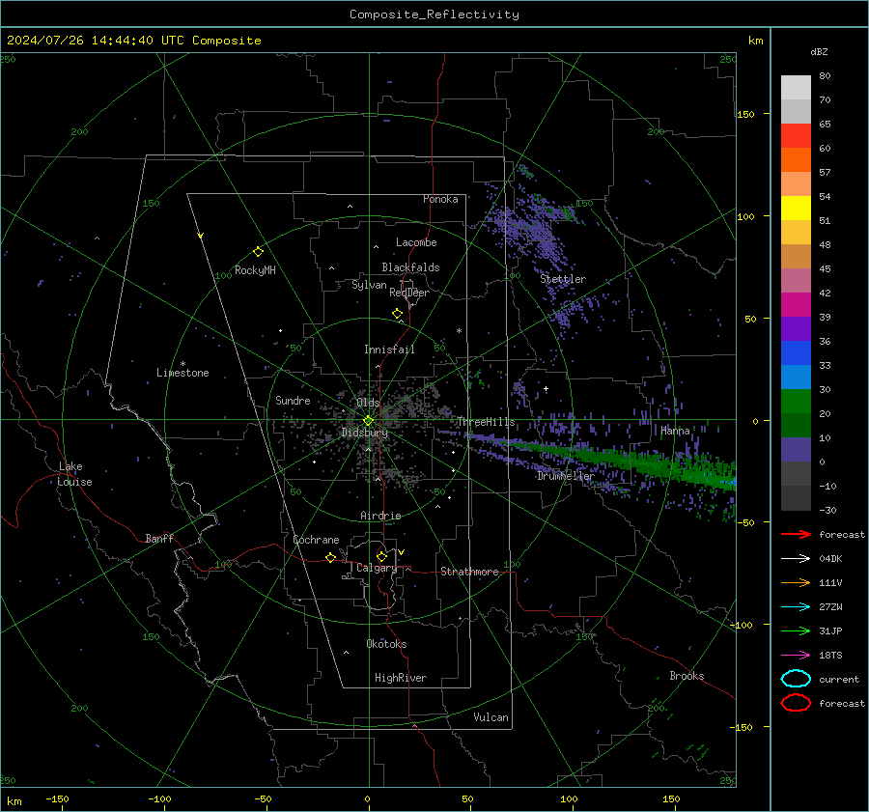
Task: Click the Blackfalds map label
Action: click(410, 267)
